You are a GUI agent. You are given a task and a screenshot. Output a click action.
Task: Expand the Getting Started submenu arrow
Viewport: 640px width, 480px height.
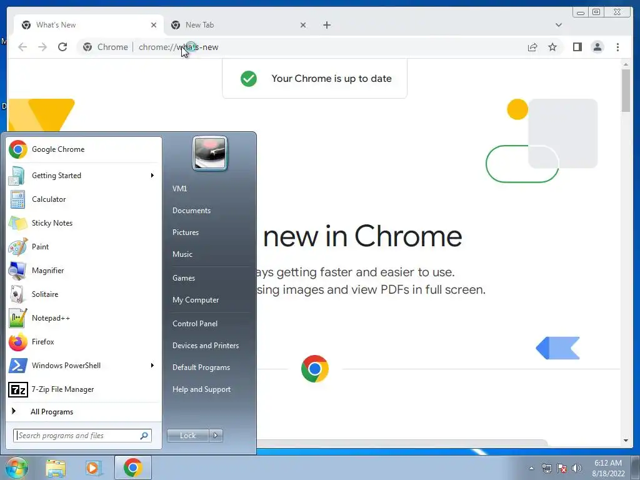tap(152, 176)
